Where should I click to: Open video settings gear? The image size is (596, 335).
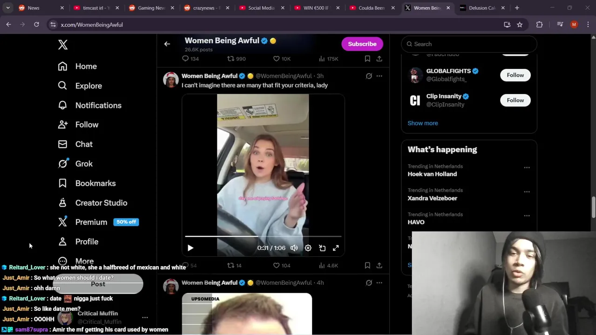pyautogui.click(x=308, y=248)
